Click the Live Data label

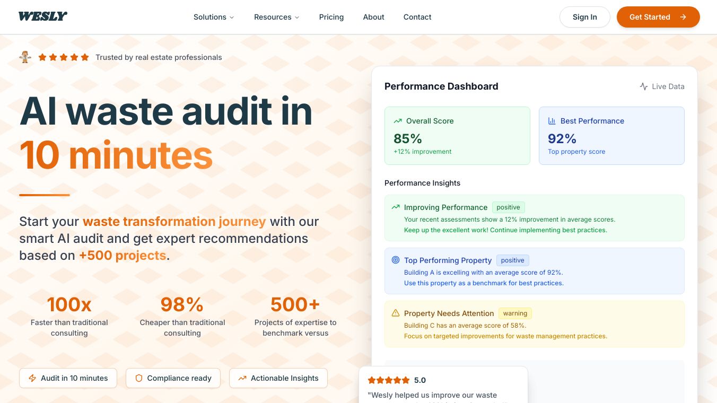[668, 86]
